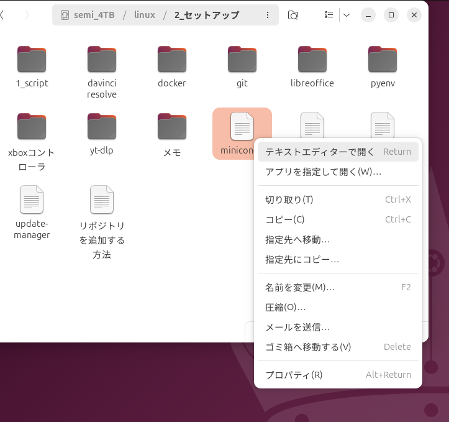
Task: Select コピー(C) in context menu
Action: [x=338, y=219]
